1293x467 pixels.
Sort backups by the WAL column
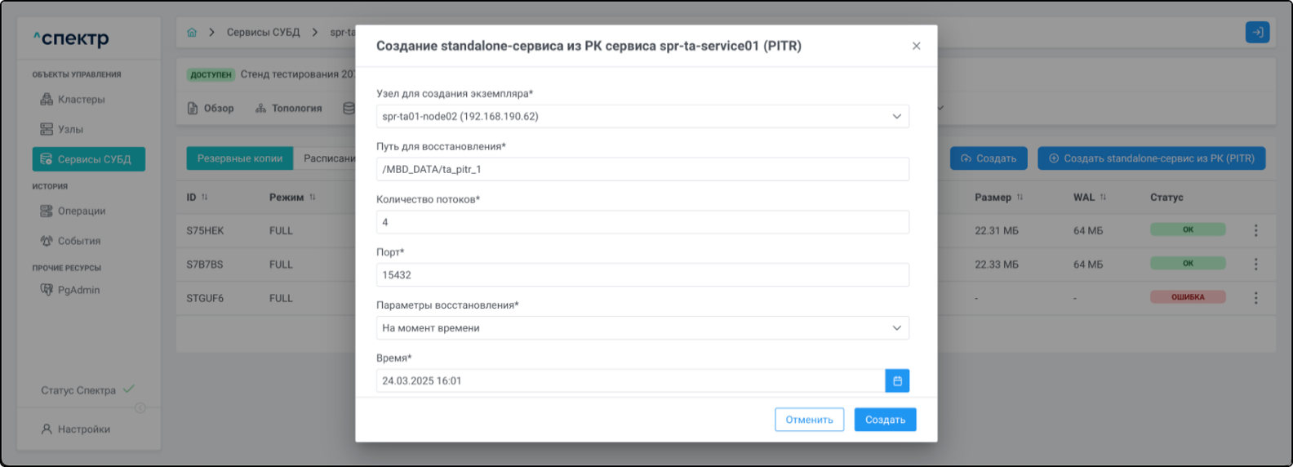[x=1103, y=198]
